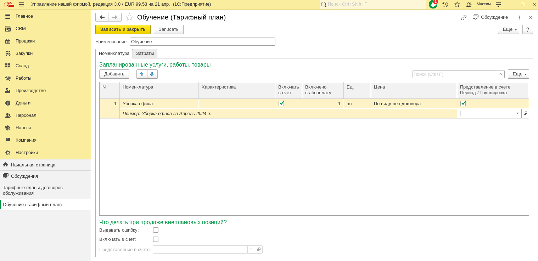Open selection icon beside bottom Представление в счете
Screen dimensions: 538x261
259,249
